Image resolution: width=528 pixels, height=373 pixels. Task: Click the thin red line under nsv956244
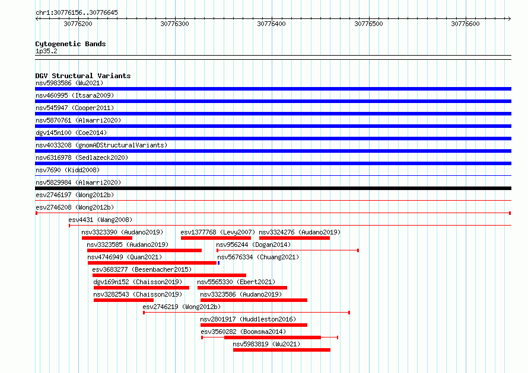click(x=288, y=250)
